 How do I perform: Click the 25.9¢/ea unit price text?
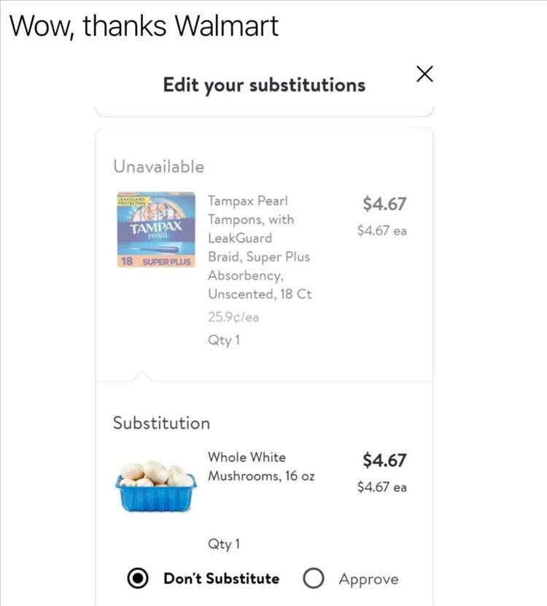233,316
